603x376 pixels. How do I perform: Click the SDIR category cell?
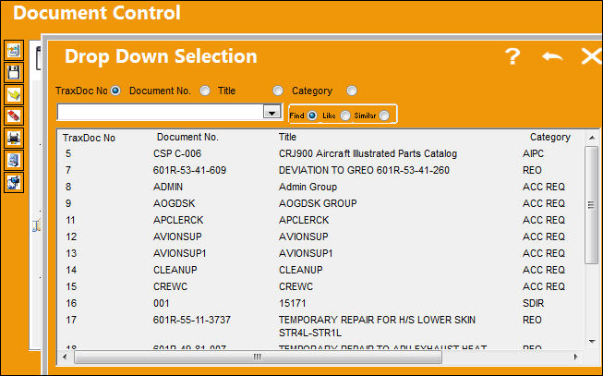tap(533, 303)
